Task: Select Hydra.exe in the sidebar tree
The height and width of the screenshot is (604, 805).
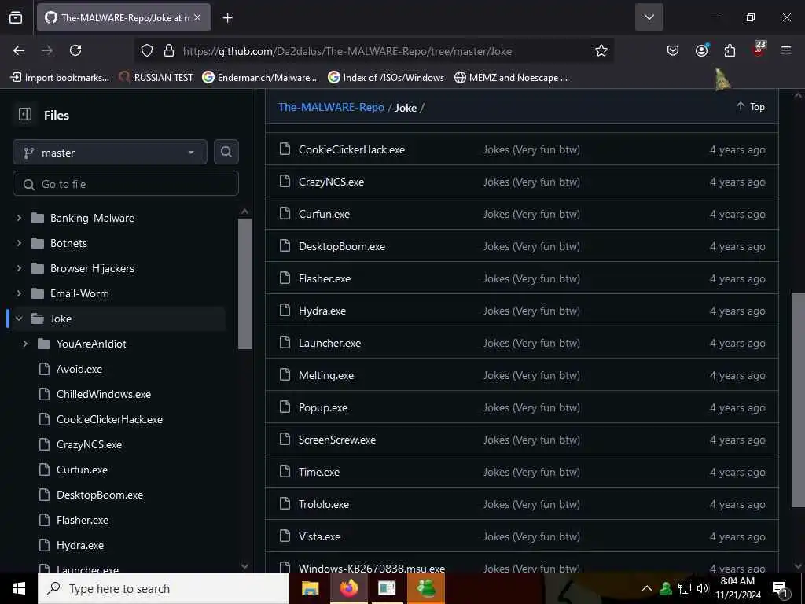Action: pos(79,545)
